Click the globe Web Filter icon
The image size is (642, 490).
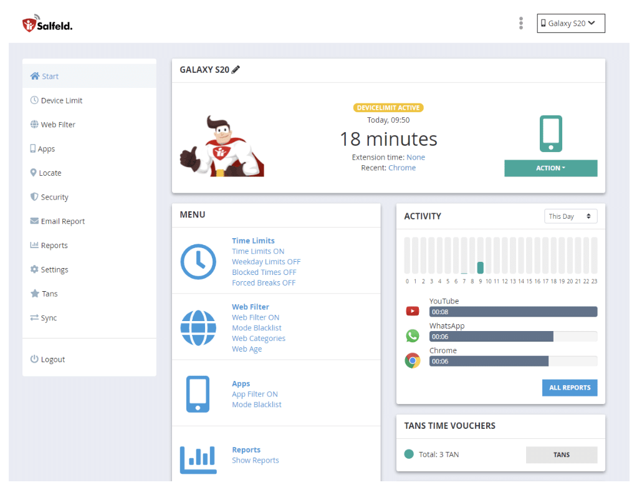[198, 327]
